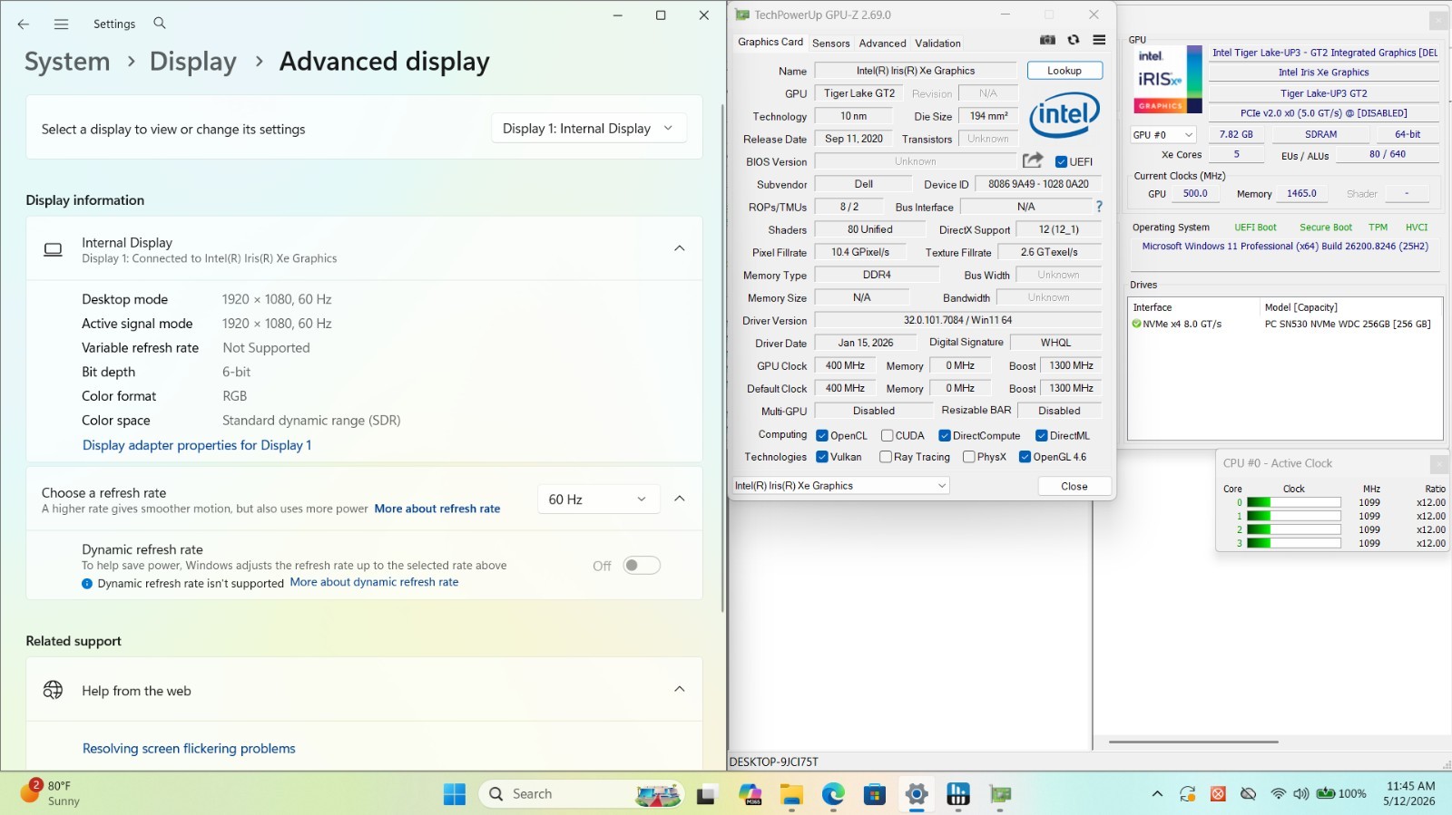Go to Display in the Settings breadcrumb

pyautogui.click(x=193, y=62)
